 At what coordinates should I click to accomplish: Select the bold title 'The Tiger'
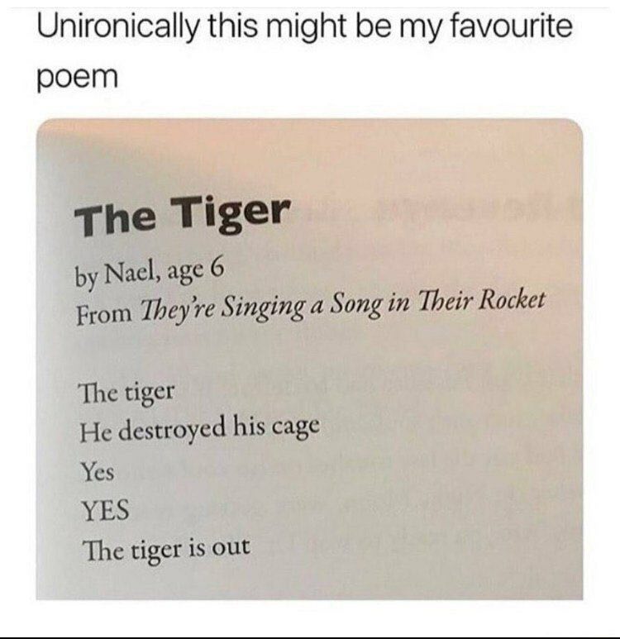tap(184, 216)
